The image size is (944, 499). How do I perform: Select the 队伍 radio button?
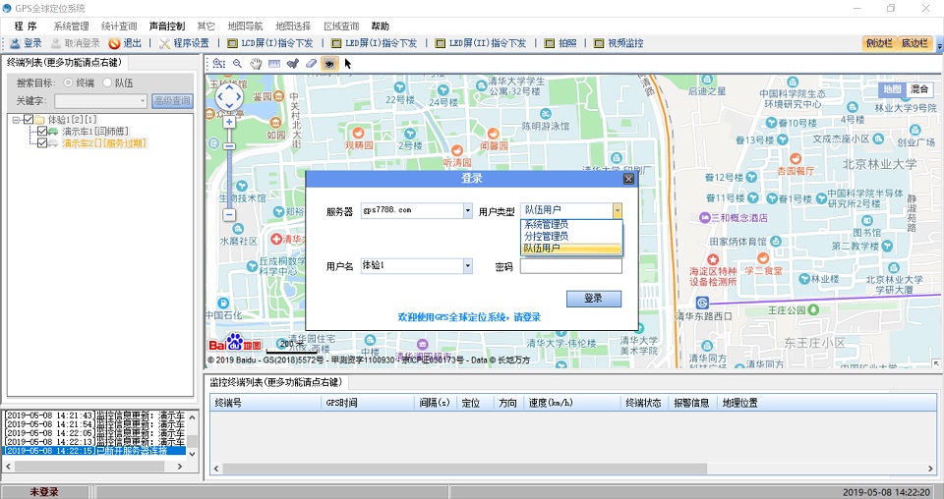(x=107, y=83)
